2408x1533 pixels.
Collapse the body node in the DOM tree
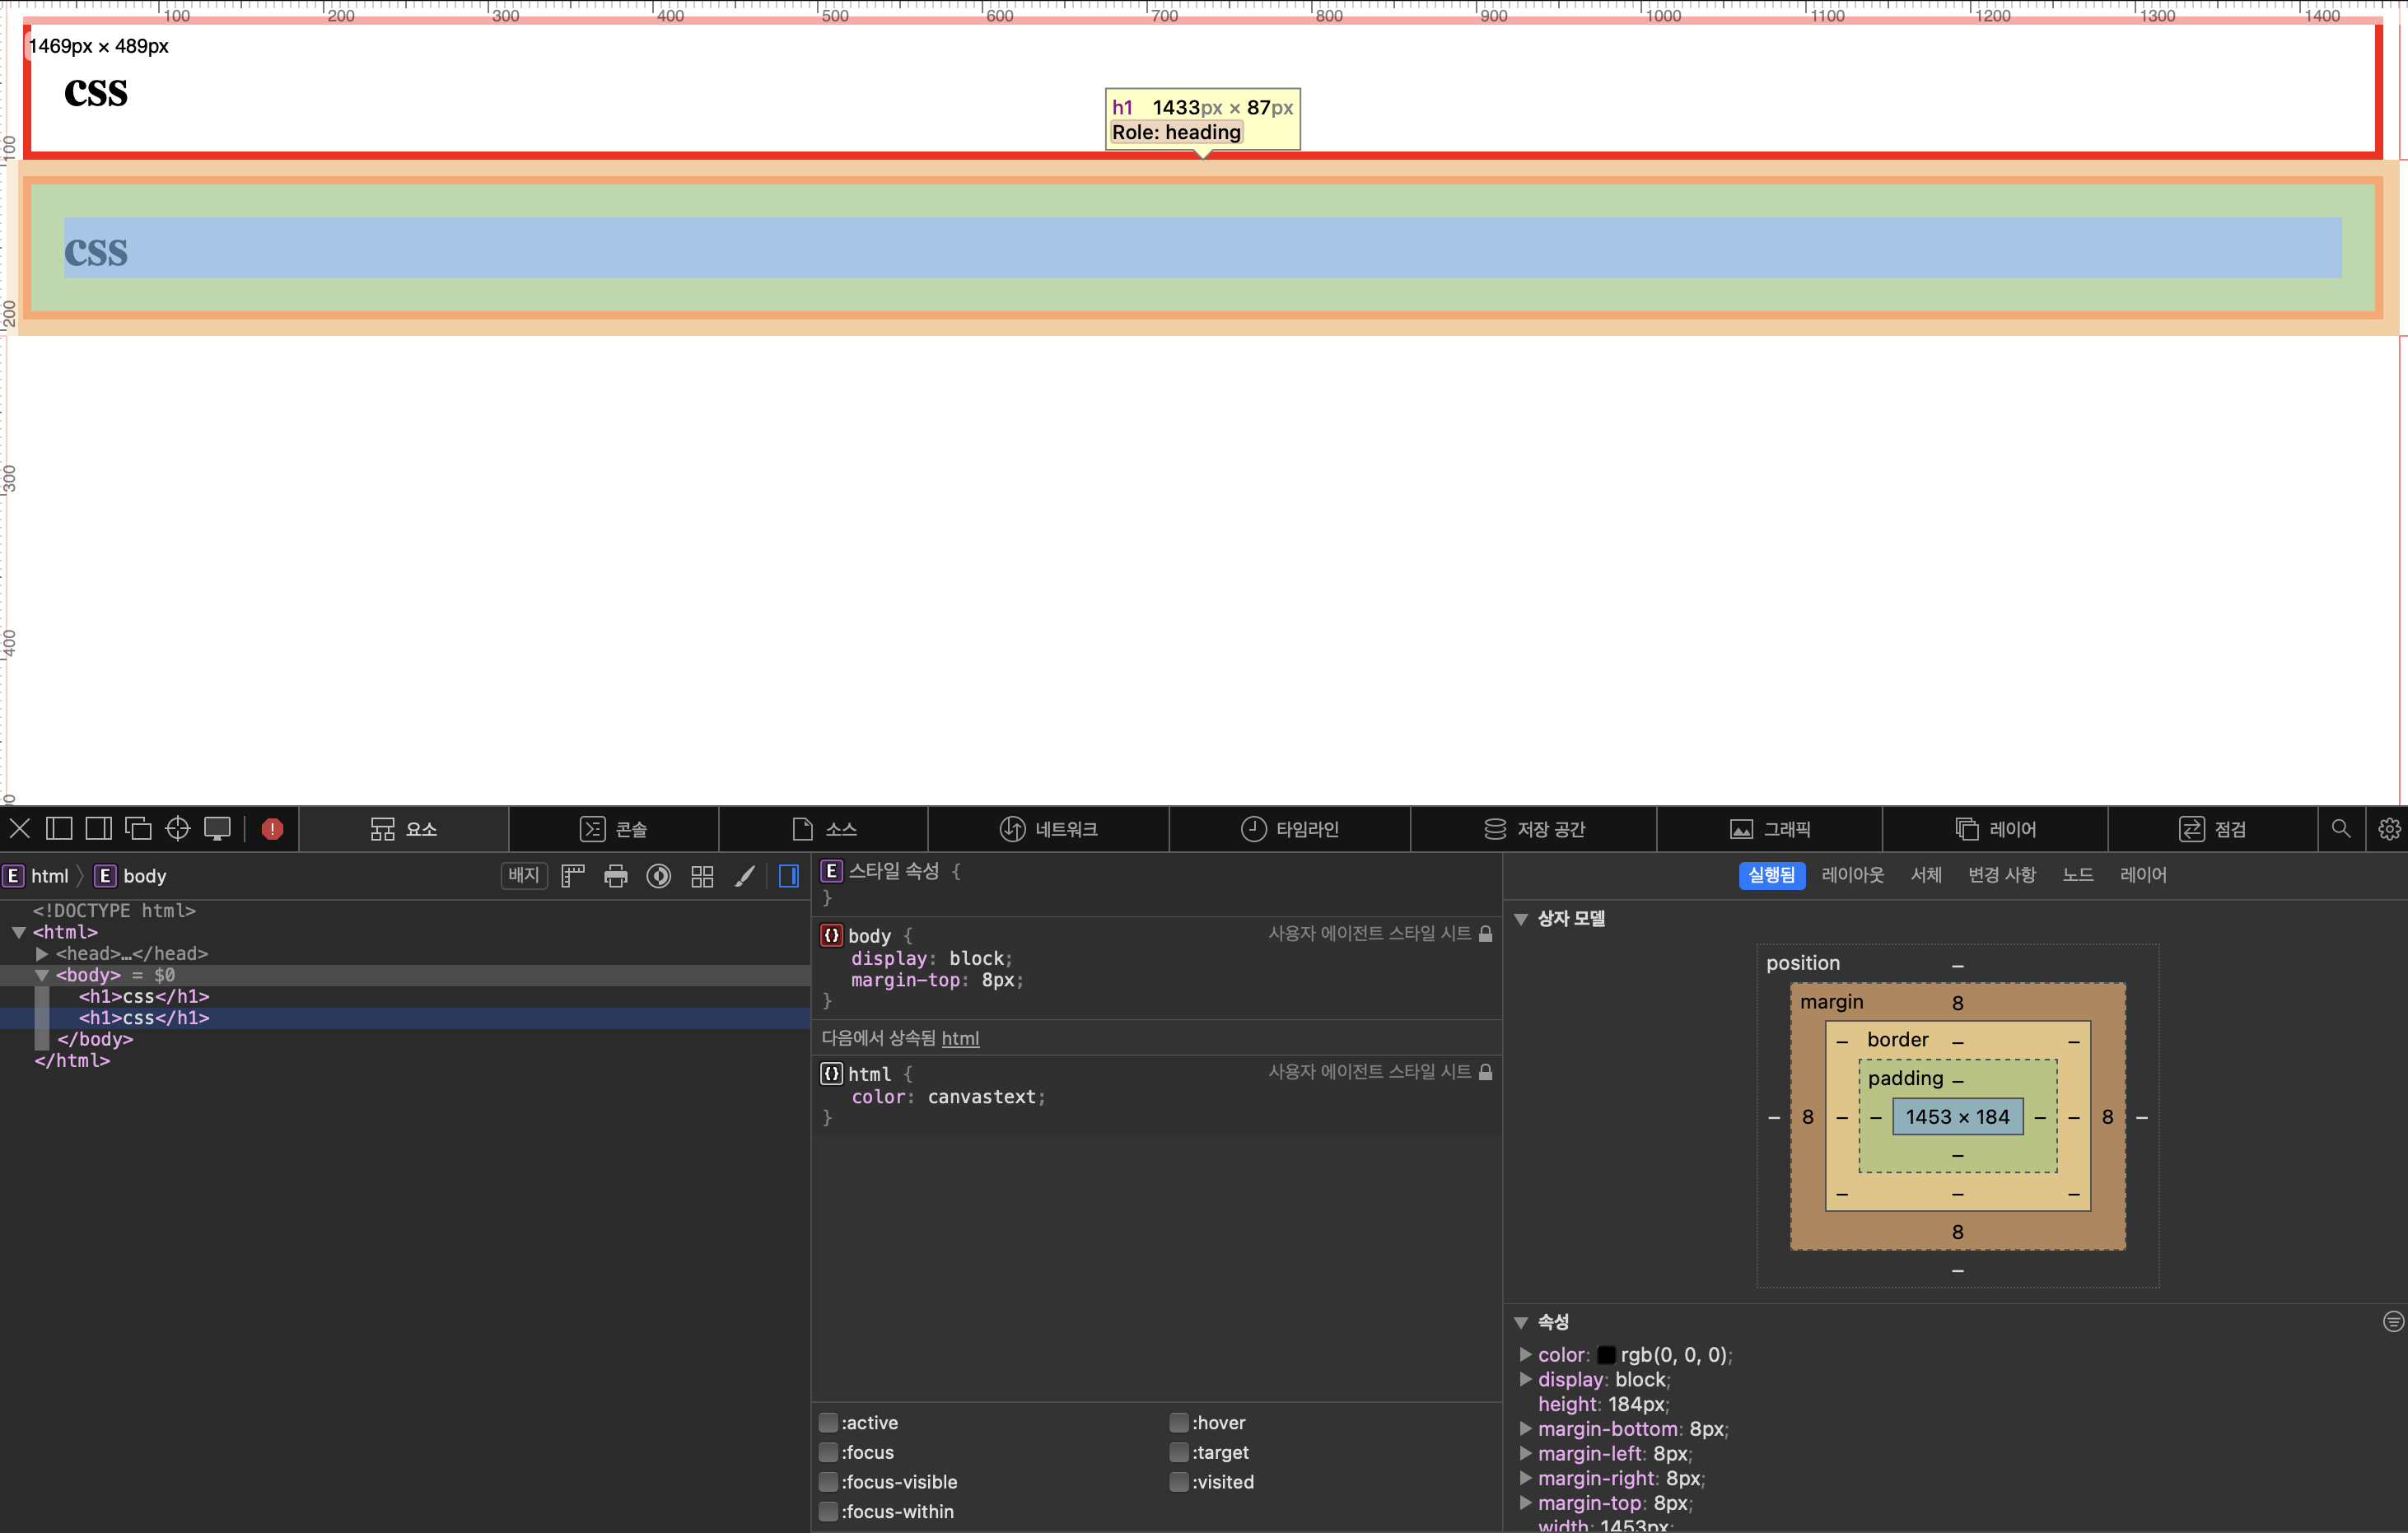(42, 975)
